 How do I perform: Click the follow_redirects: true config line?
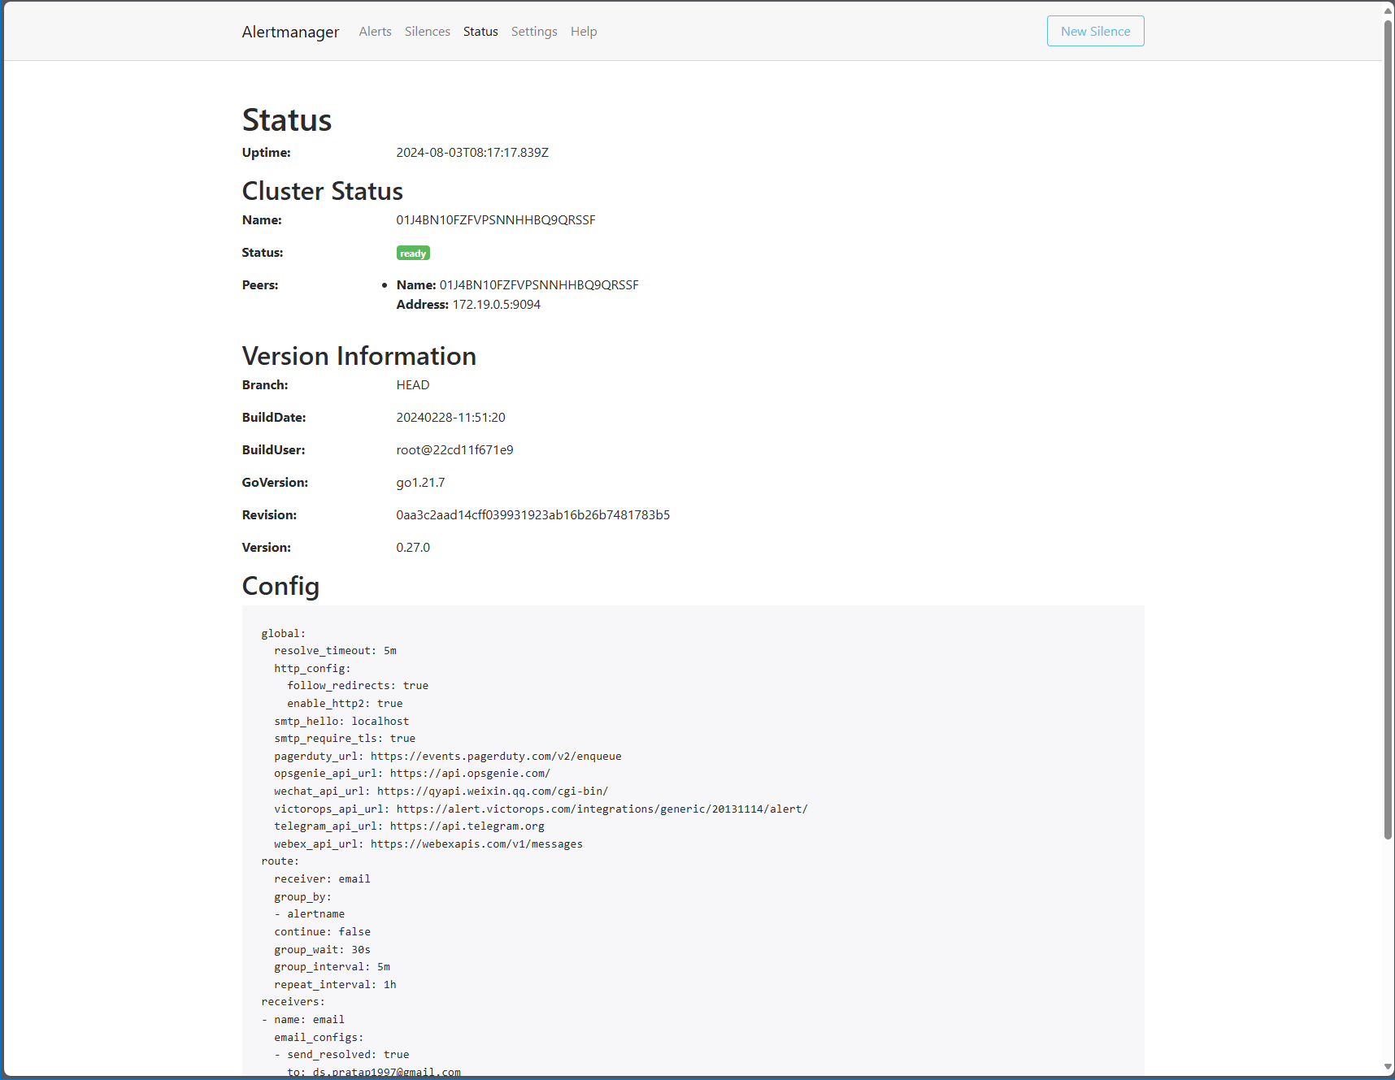point(358,686)
